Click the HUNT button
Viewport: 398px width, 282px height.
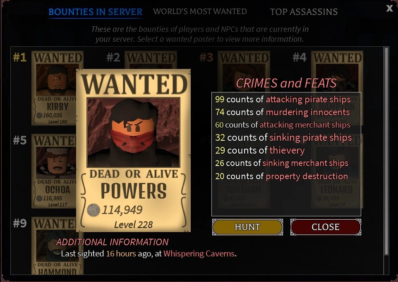tap(247, 227)
